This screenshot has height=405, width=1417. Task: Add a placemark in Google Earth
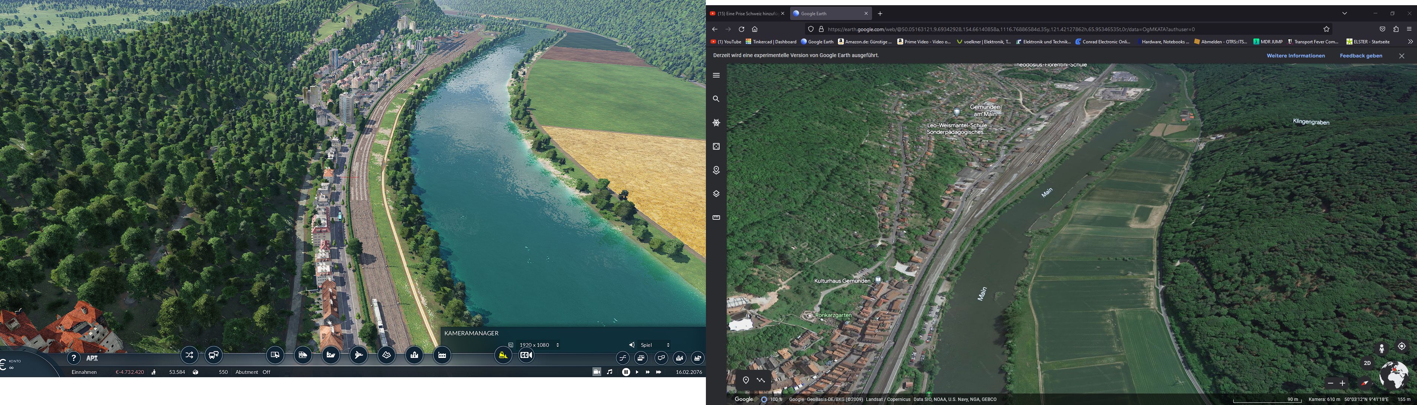click(746, 380)
